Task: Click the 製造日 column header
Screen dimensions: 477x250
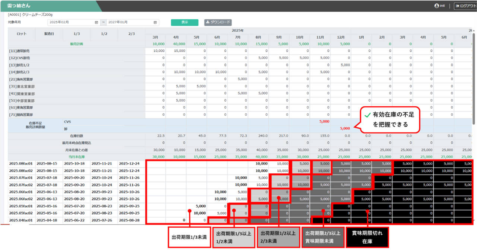Action: point(49,34)
